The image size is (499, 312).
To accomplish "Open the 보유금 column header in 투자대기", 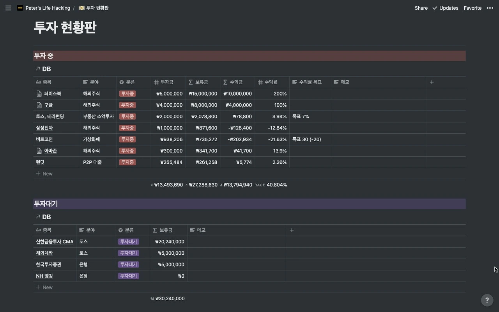I will (x=168, y=230).
